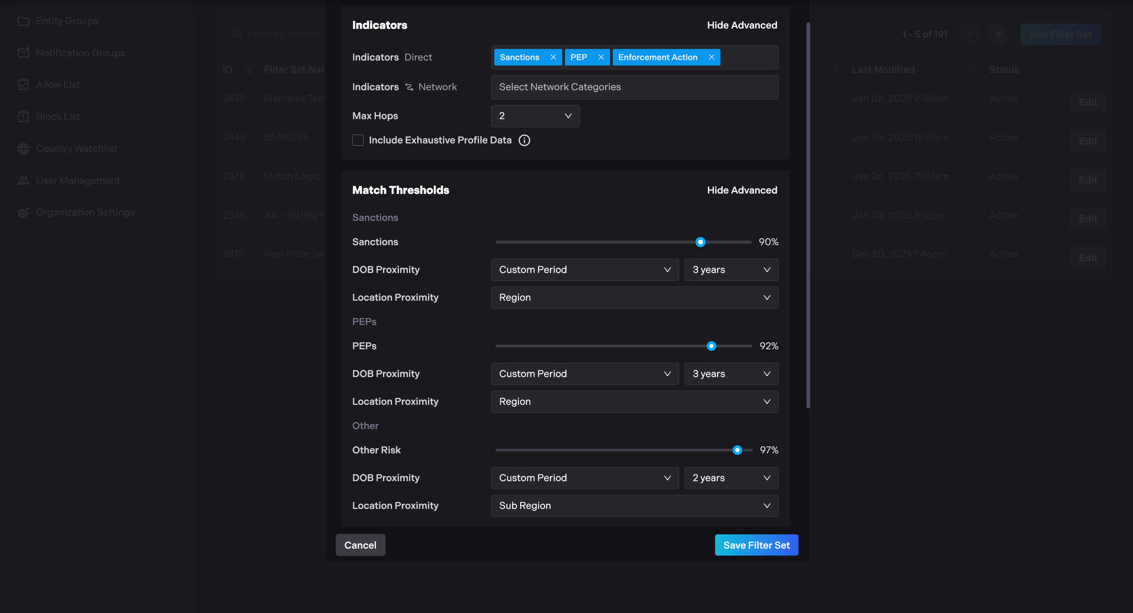The height and width of the screenshot is (613, 1133).
Task: Click Save Filter Set button
Action: (x=756, y=545)
